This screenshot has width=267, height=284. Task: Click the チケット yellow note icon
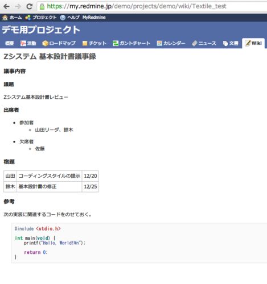[85, 43]
